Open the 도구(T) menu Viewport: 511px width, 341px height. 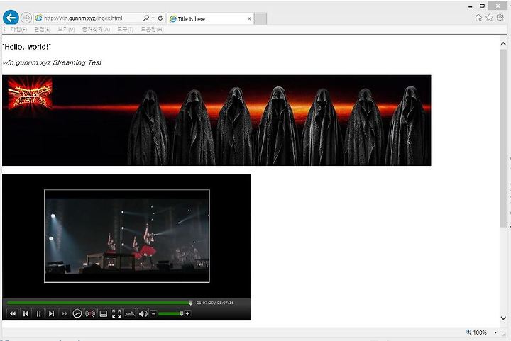[x=125, y=29]
